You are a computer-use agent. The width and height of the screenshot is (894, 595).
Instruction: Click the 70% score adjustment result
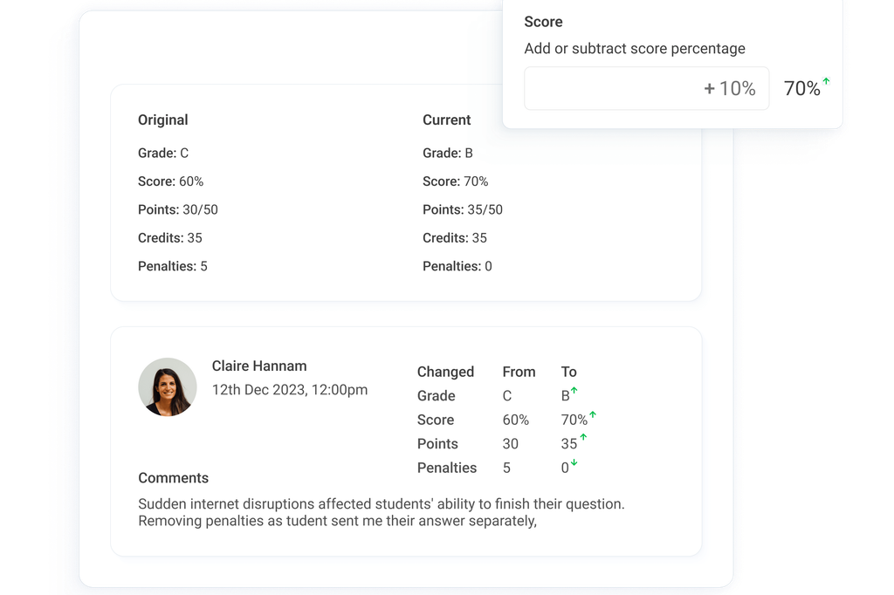pos(799,87)
